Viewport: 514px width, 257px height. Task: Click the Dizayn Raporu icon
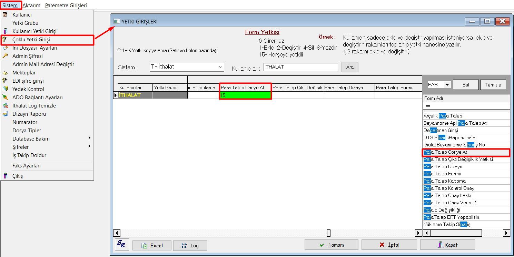pos(5,114)
